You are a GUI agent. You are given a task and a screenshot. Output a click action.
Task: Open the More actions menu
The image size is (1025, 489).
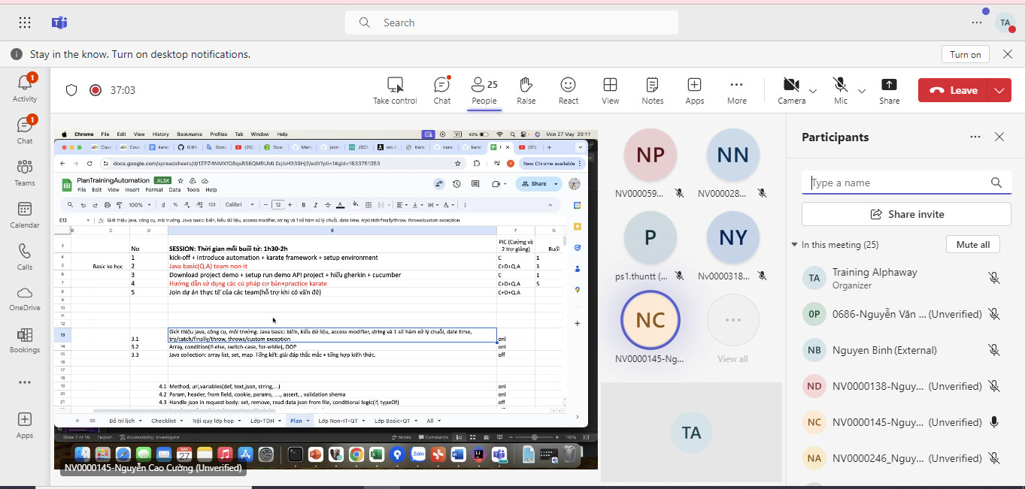click(736, 90)
